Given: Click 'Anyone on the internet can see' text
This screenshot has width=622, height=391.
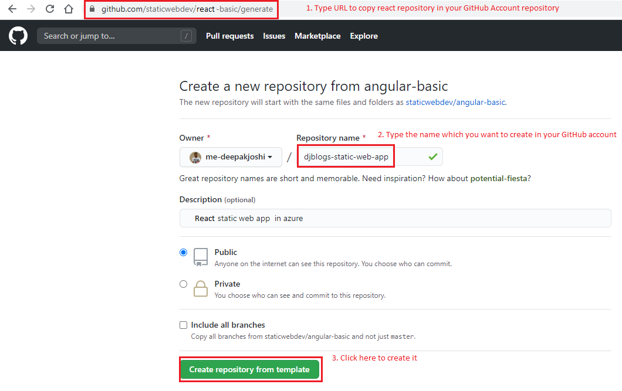Looking at the screenshot, I should 333,264.
